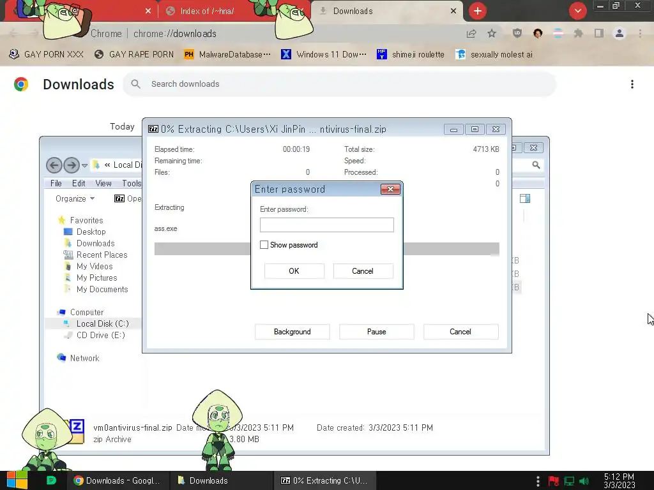The image size is (654, 490).
Task: Toggle the Explorer preview pane icon
Action: (525, 198)
